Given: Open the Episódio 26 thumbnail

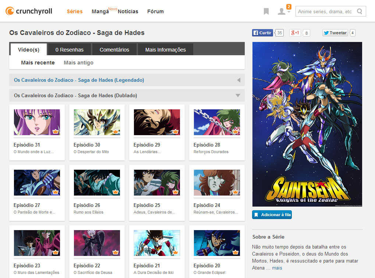Looking at the screenshot, I should pyautogui.click(x=97, y=183).
